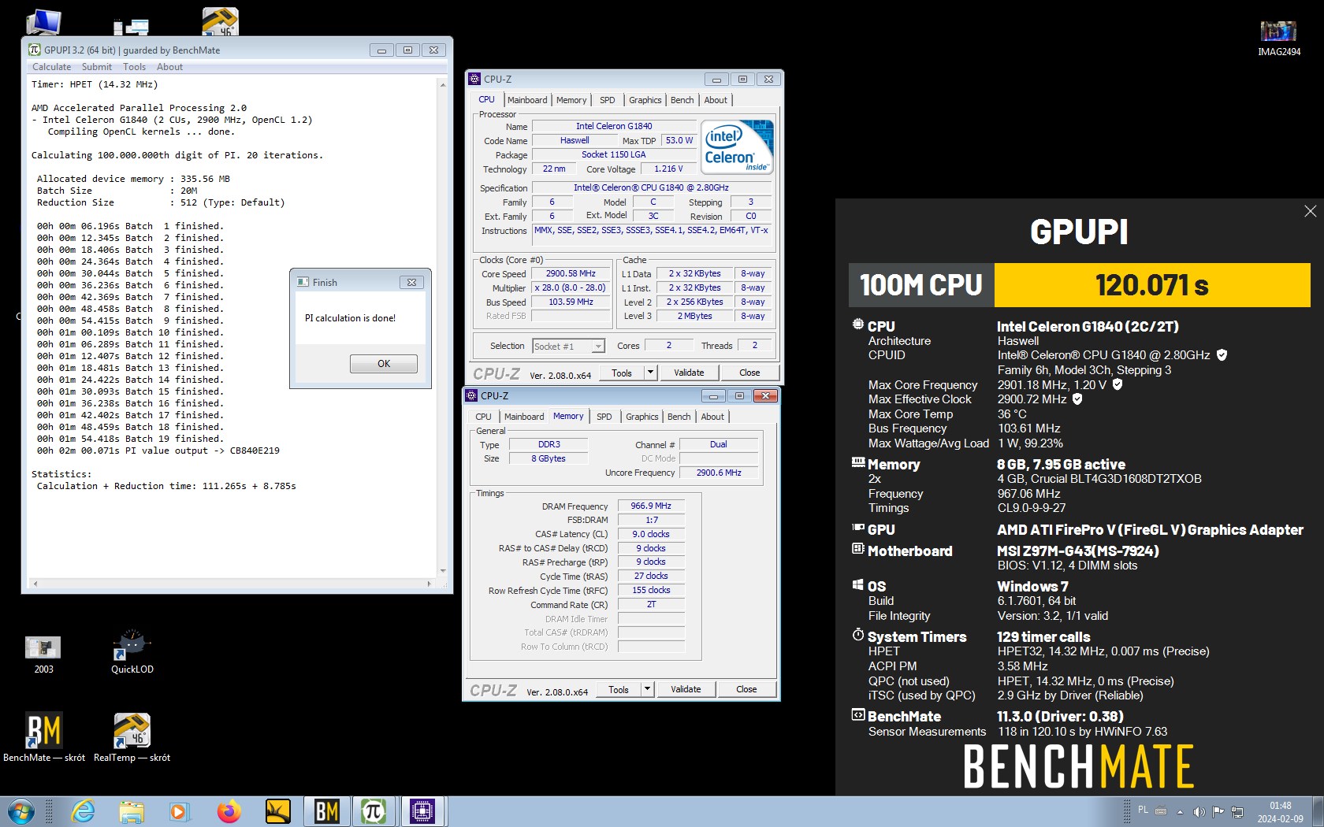
Task: Switch to Bench tab in lower CPU-Z
Action: click(x=679, y=417)
